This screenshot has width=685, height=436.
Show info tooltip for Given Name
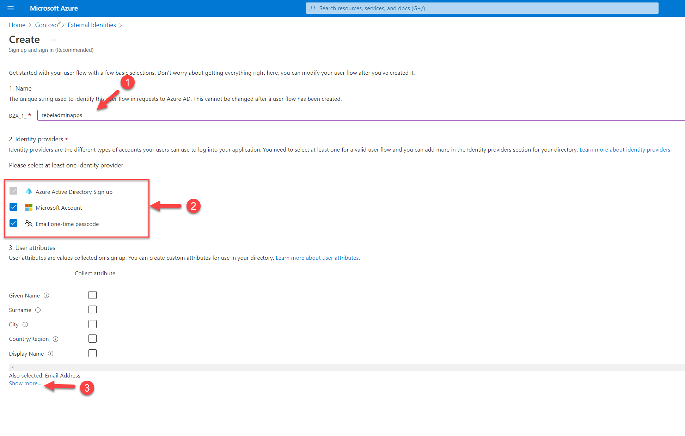pos(47,295)
